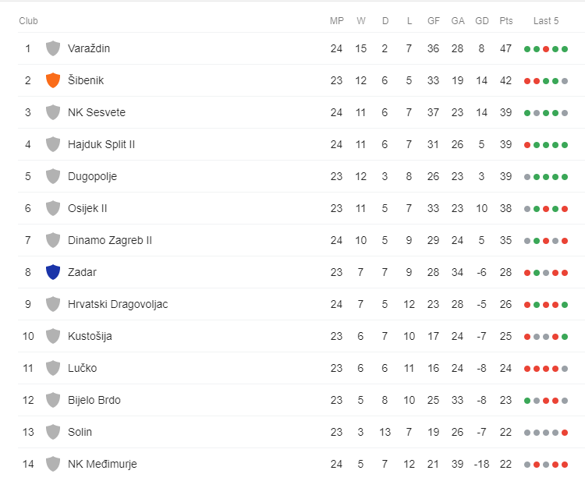Select the Bijelo Brdo club name
Viewport: 585px width, 481px height.
click(x=94, y=400)
